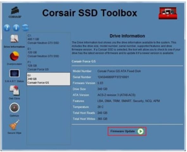187x152 pixels.
Task: Click the S.M.A.R.T. Status sidebar label
Action: coord(14,81)
